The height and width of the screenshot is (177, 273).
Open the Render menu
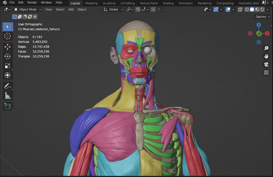[32, 2]
